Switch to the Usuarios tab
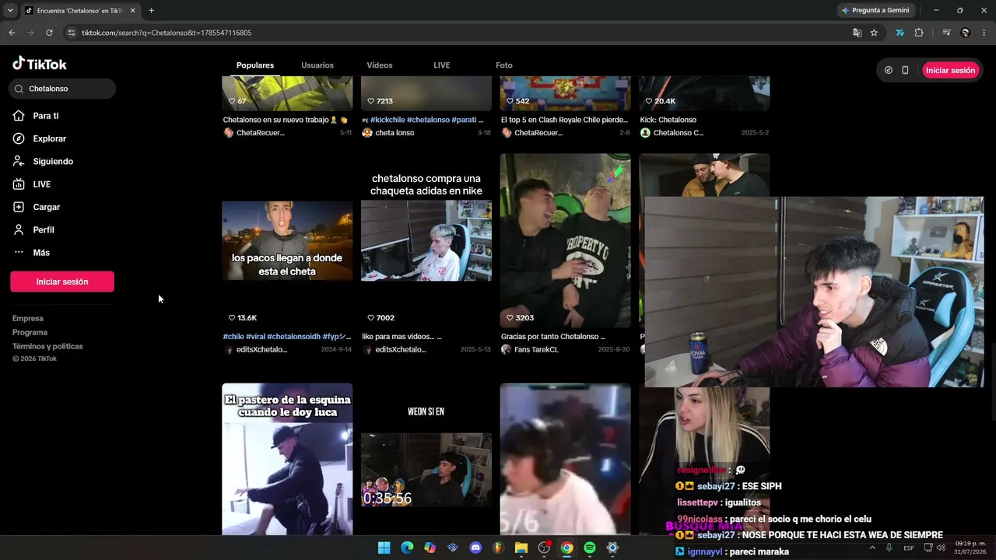Image resolution: width=996 pixels, height=560 pixels. pyautogui.click(x=317, y=65)
